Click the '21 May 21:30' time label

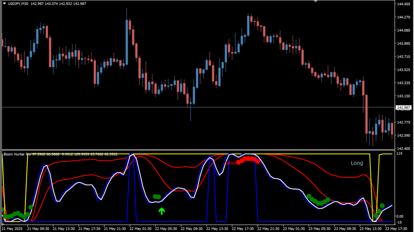tap(115, 229)
